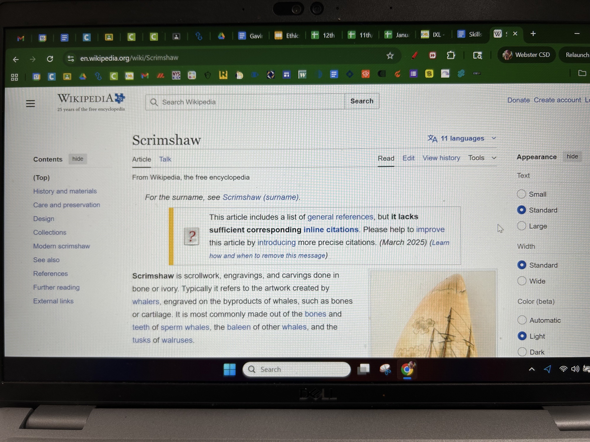
Task: Open Wikipedia main menu hamburger icon
Action: (x=30, y=103)
